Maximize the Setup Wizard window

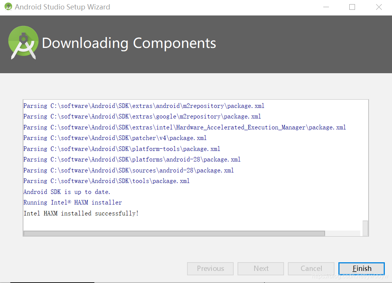pos(352,7)
